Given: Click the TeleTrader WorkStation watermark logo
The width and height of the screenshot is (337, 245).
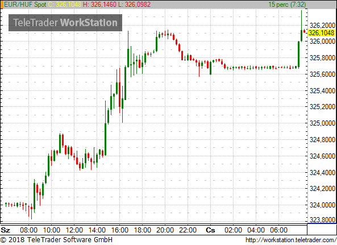Looking at the screenshot, I should [65, 23].
